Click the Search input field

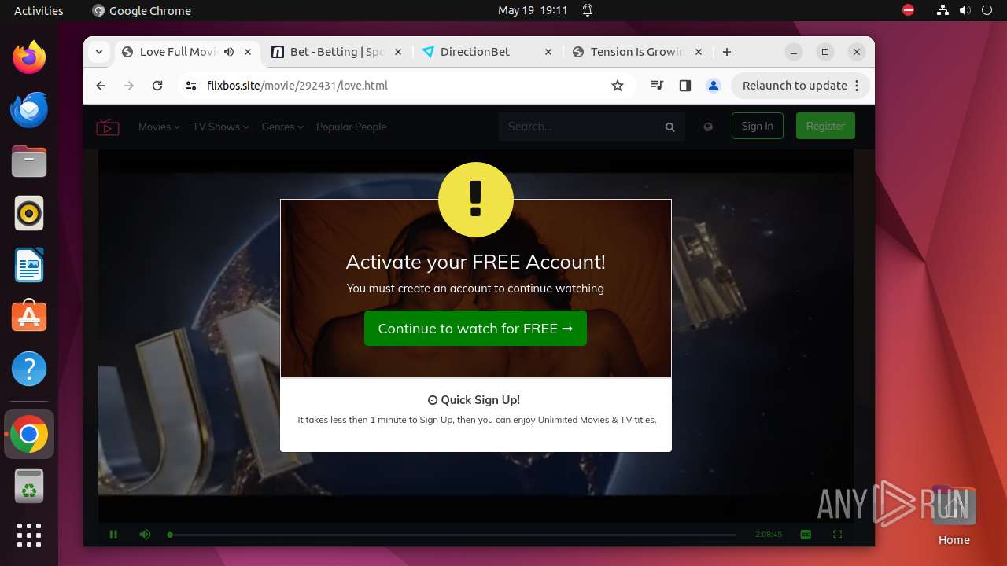(582, 127)
